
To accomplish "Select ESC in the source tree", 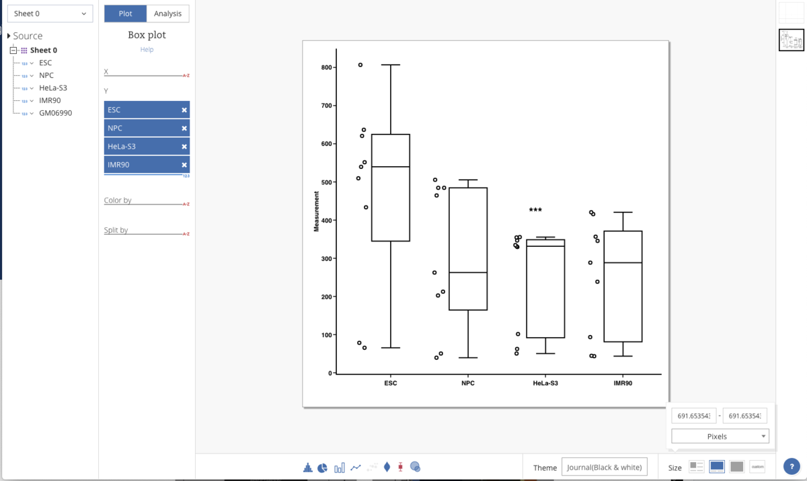I will pyautogui.click(x=45, y=63).
